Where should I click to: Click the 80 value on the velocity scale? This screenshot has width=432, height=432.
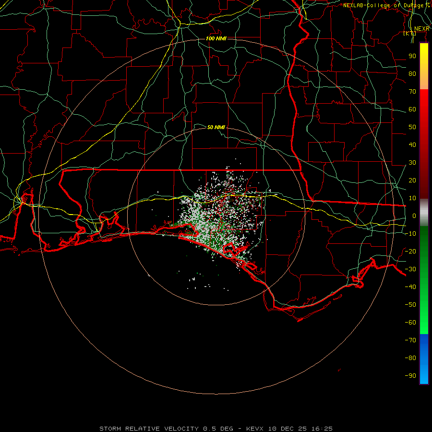(x=412, y=74)
